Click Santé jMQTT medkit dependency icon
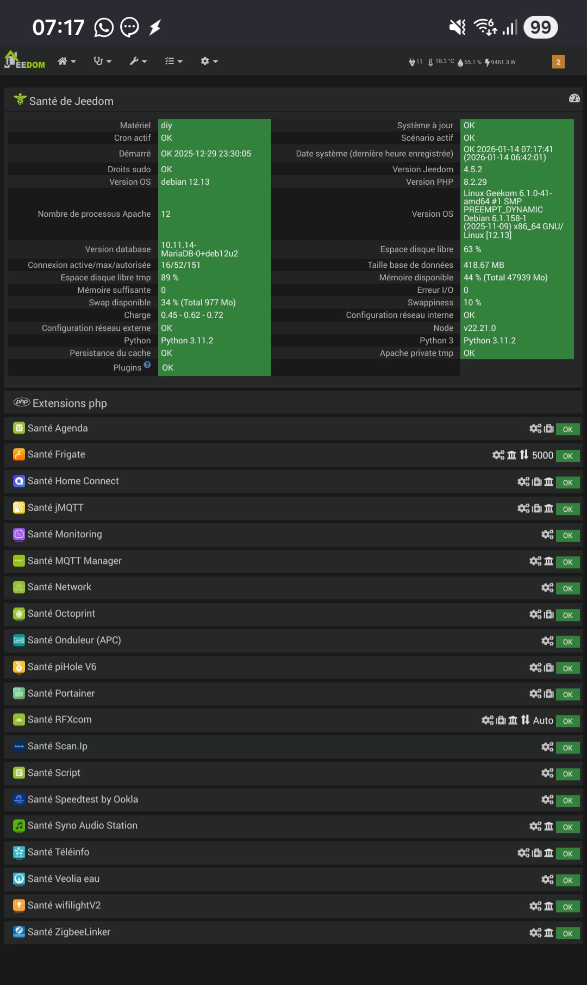 click(x=537, y=509)
